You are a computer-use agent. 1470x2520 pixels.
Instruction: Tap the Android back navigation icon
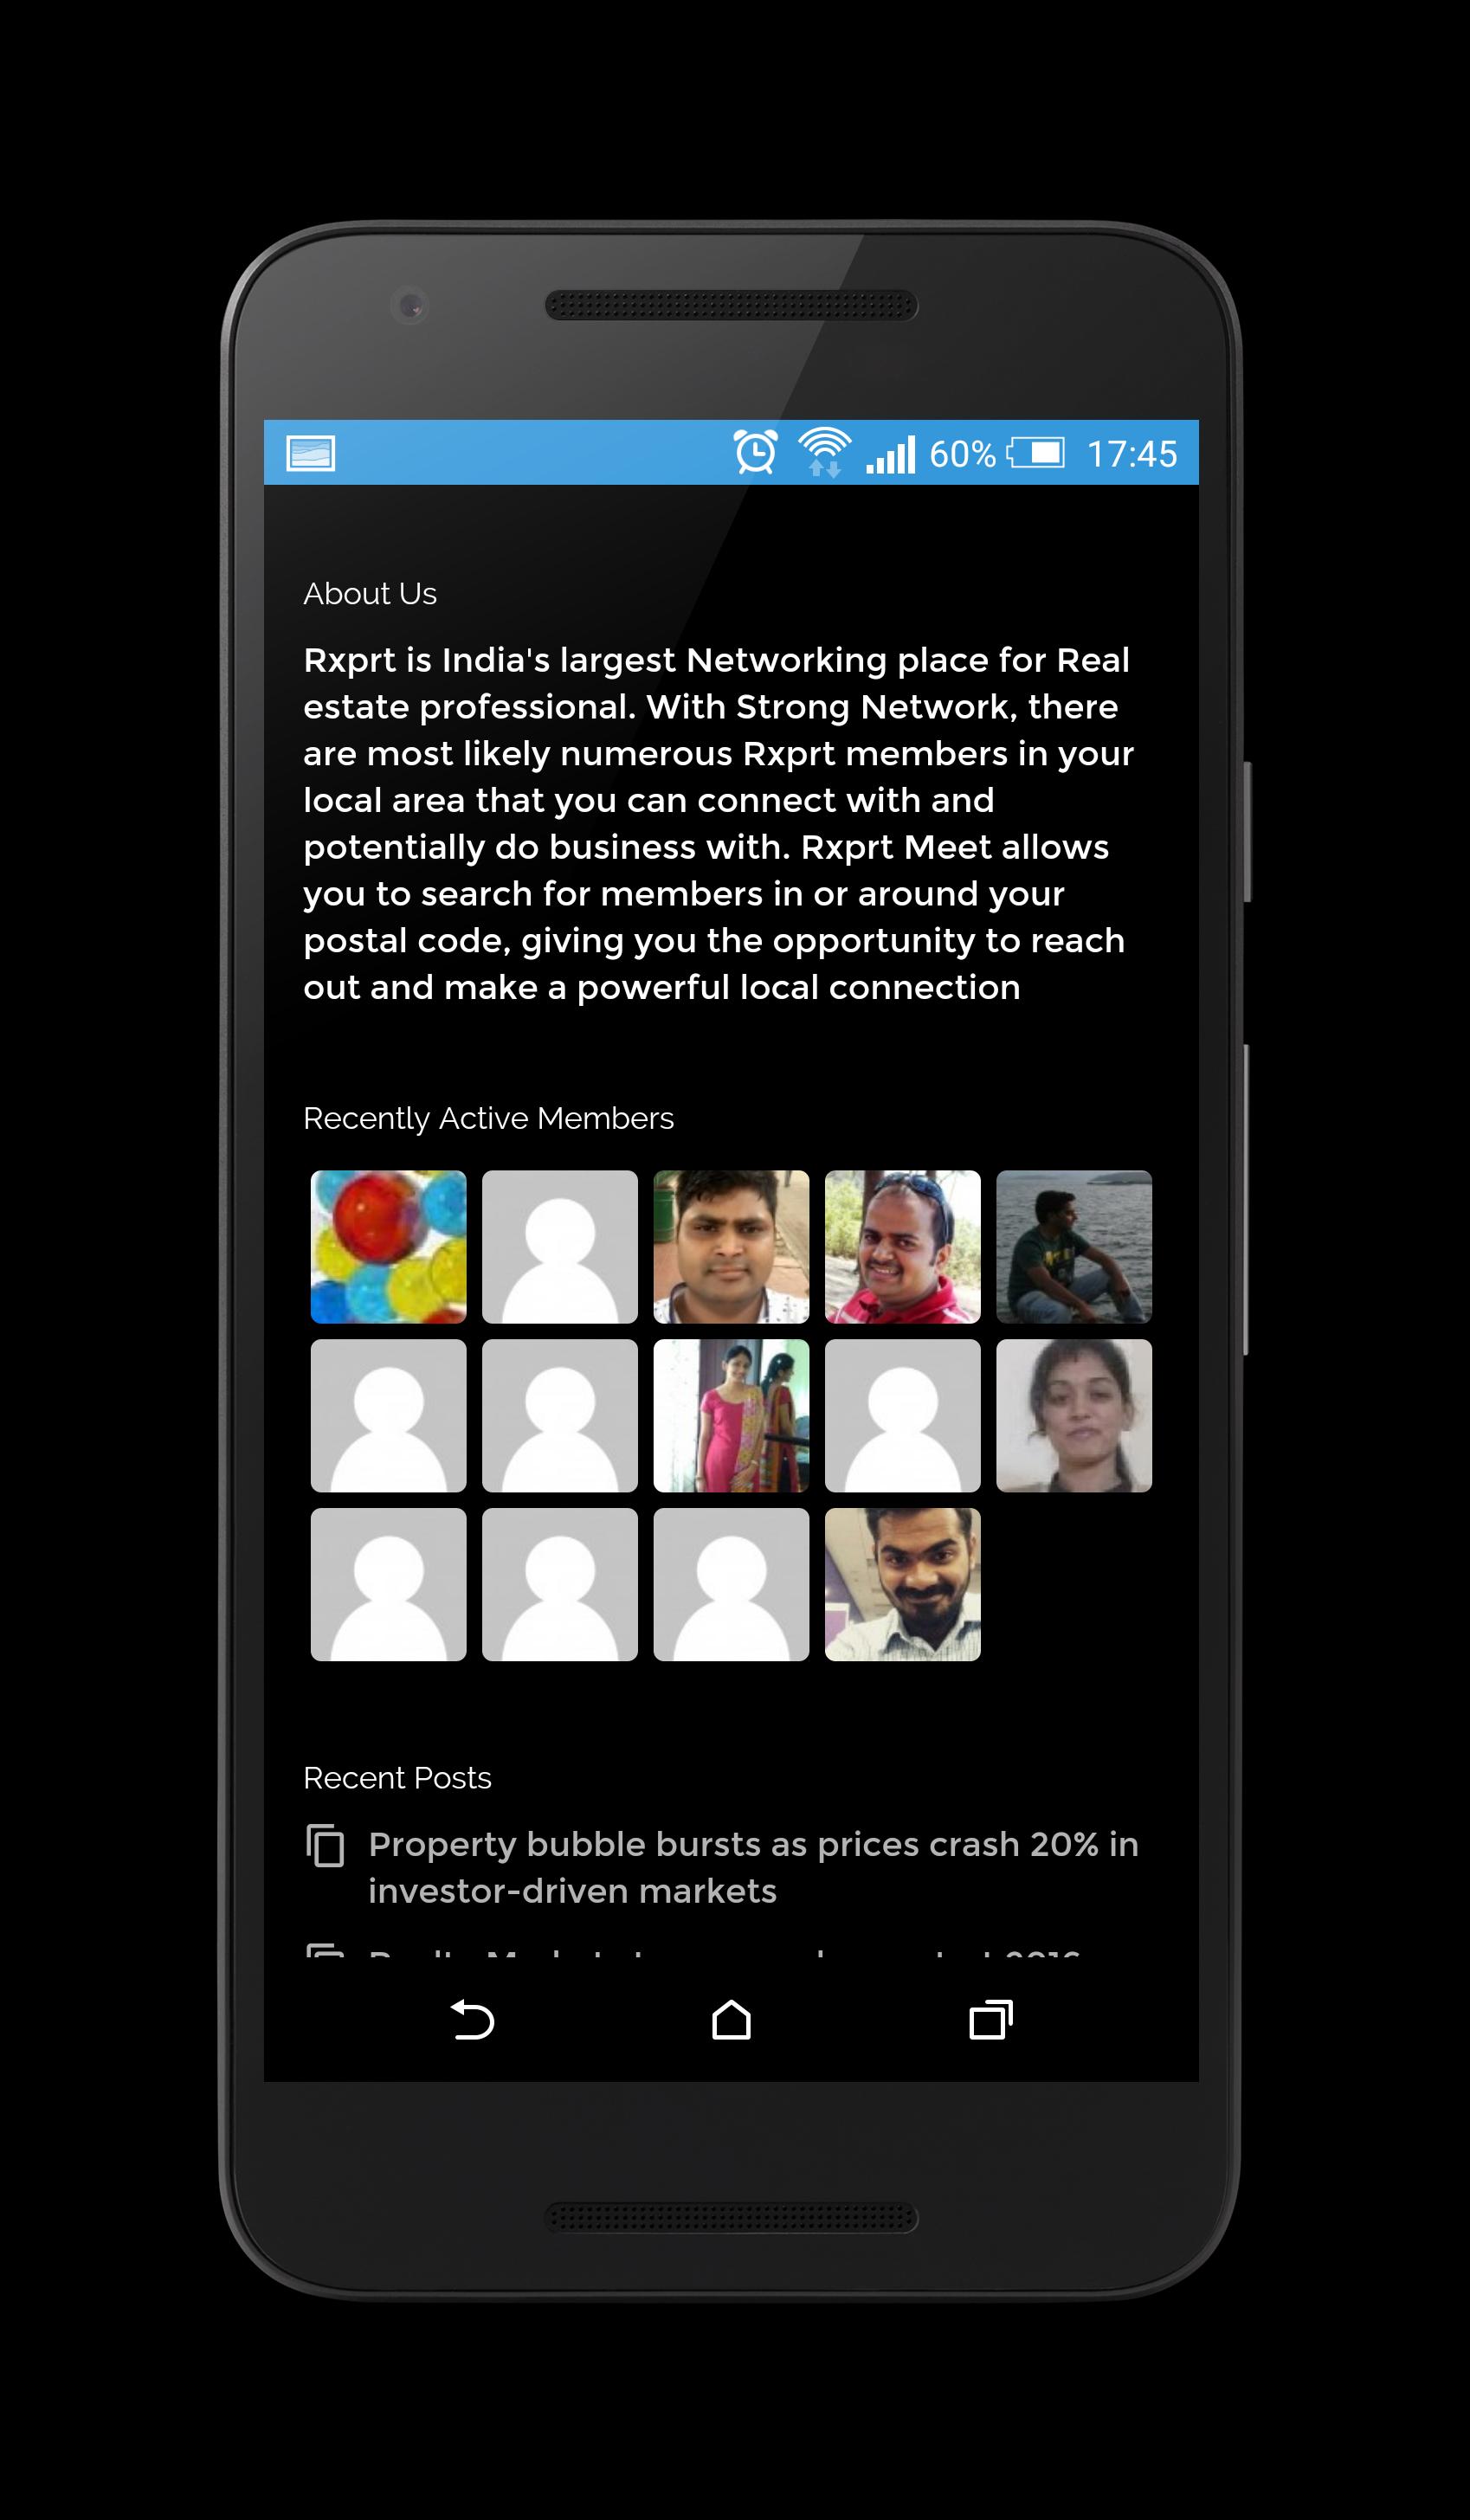coord(472,2019)
